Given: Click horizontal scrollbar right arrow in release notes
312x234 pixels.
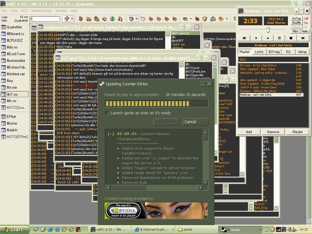Looking at the screenshot, I should coord(200,187).
